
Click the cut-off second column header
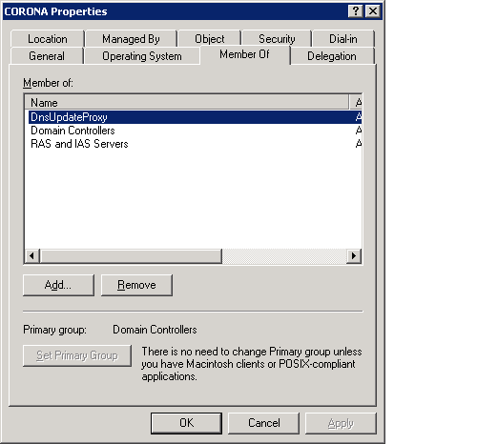pos(356,102)
